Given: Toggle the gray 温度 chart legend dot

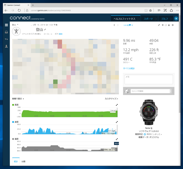Looking at the screenshot, I should tap(13, 139).
